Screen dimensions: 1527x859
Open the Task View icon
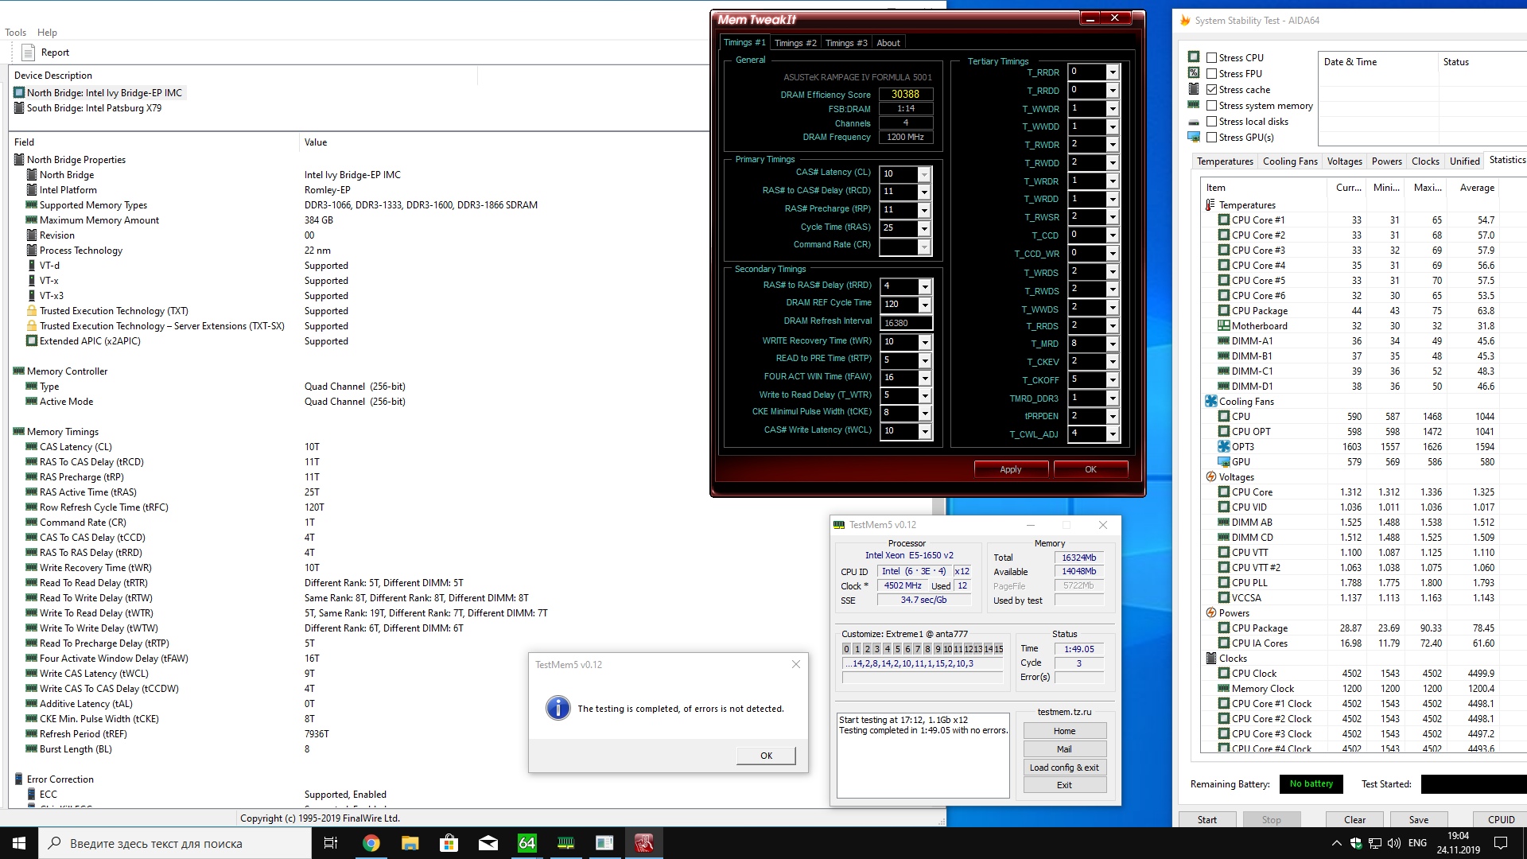pos(331,843)
